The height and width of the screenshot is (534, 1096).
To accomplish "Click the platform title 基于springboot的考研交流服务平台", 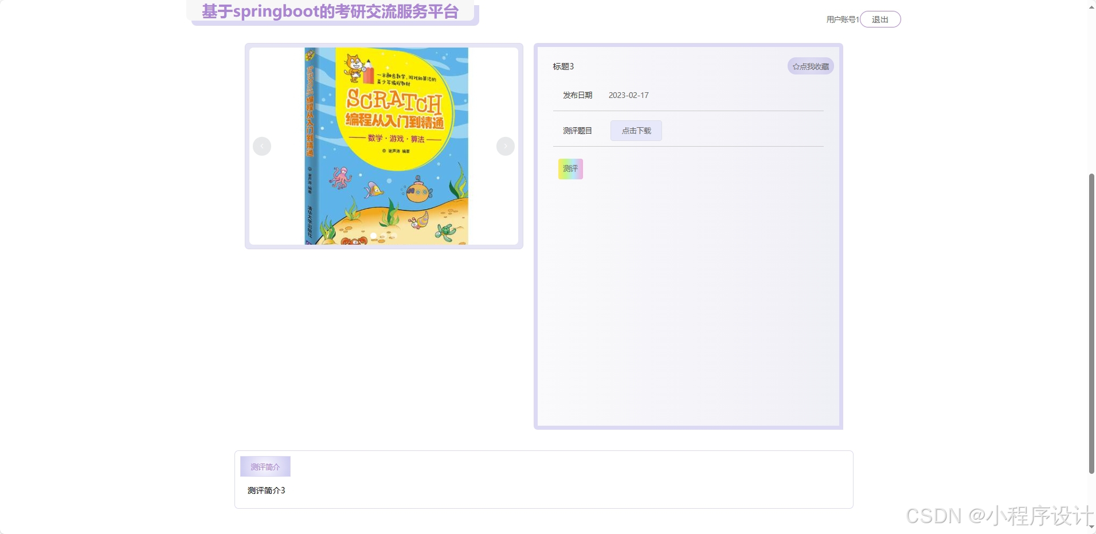I will click(330, 11).
